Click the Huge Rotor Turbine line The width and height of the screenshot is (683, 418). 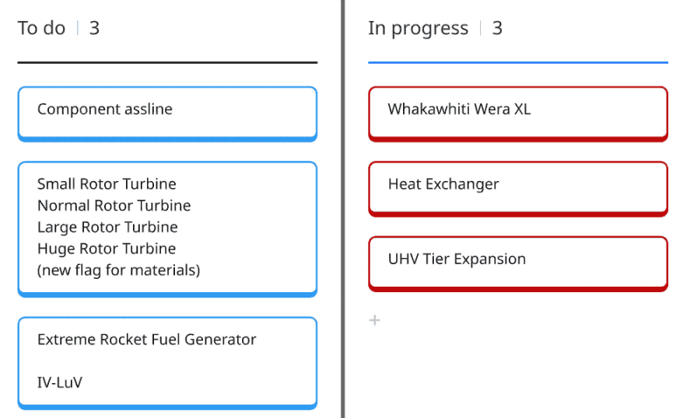[x=107, y=248]
